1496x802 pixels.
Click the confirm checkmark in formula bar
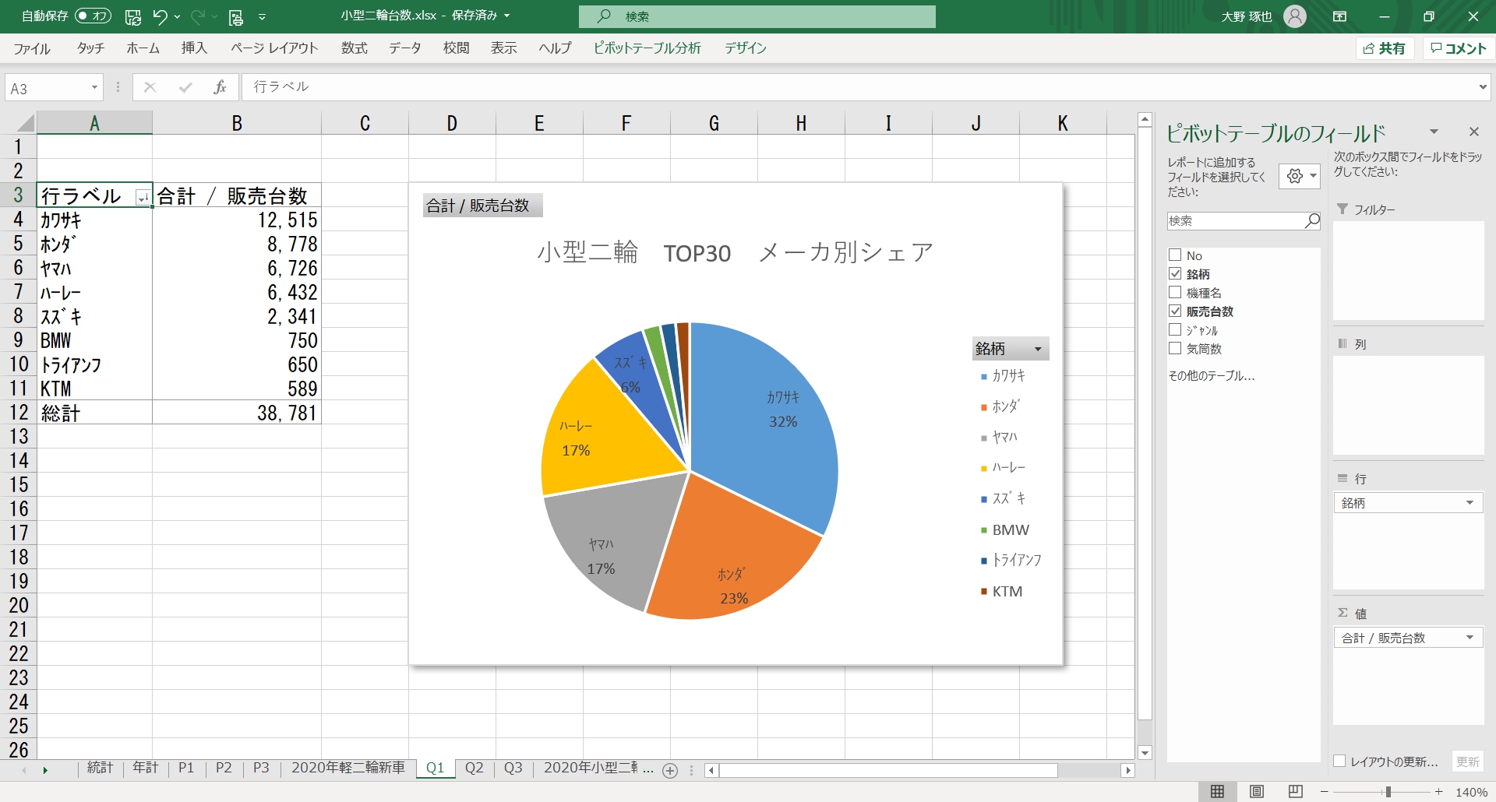coord(185,87)
